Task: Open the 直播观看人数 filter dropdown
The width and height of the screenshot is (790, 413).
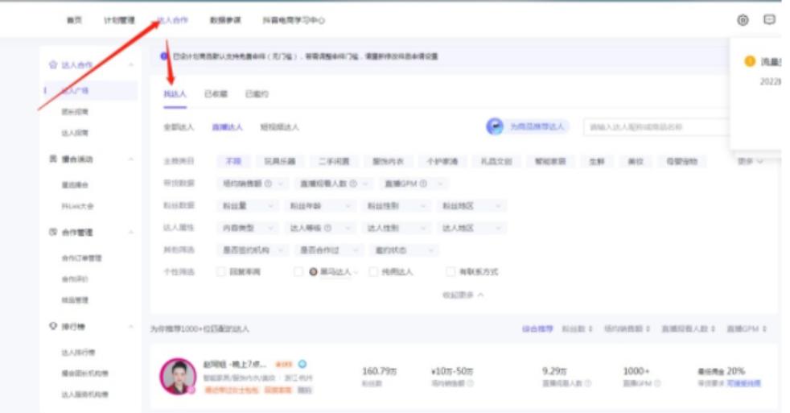Action: pyautogui.click(x=335, y=184)
